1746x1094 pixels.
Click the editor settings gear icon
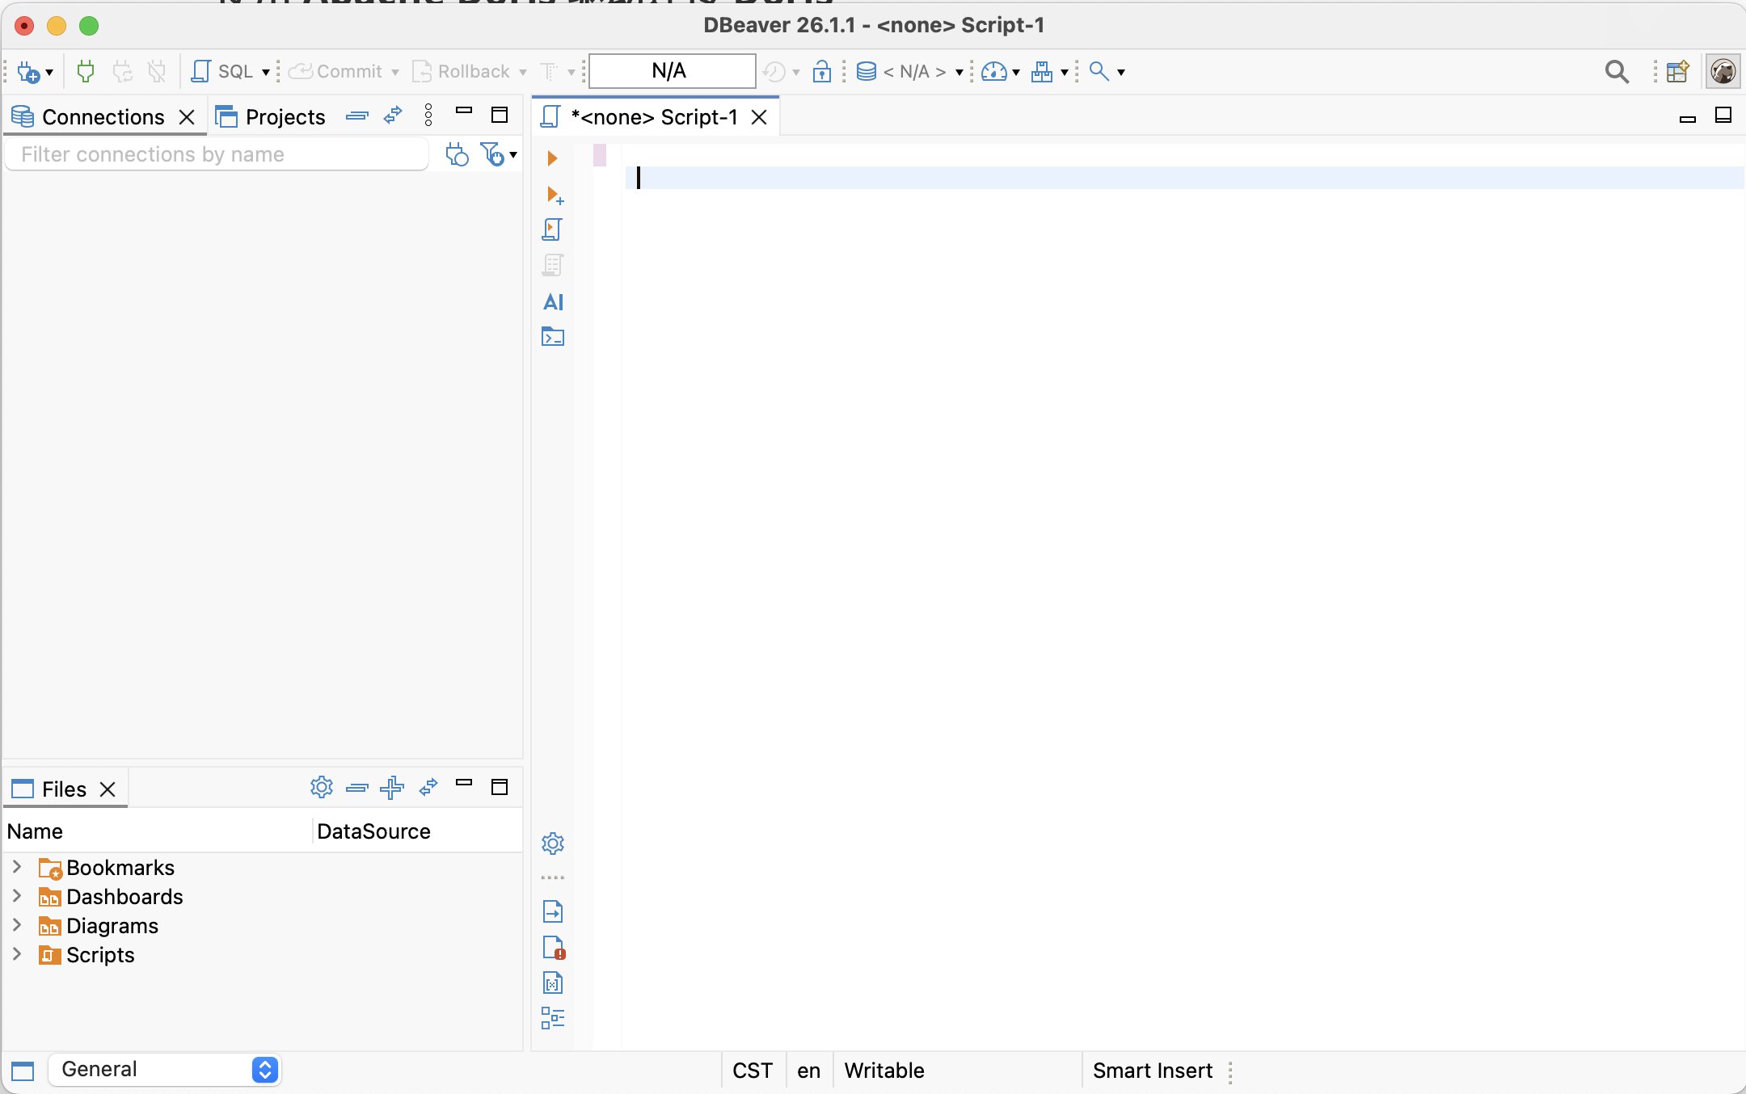pos(553,844)
